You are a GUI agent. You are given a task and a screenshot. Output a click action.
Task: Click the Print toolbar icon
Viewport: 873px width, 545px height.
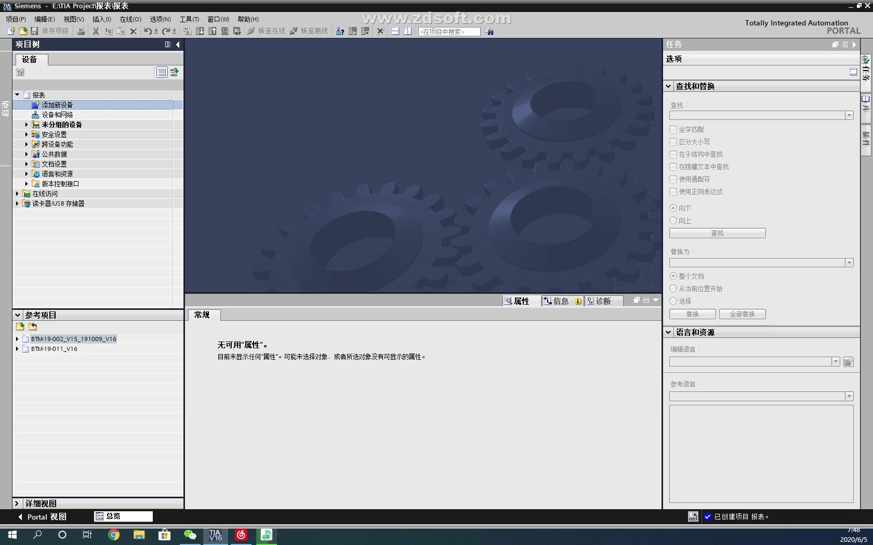click(81, 31)
